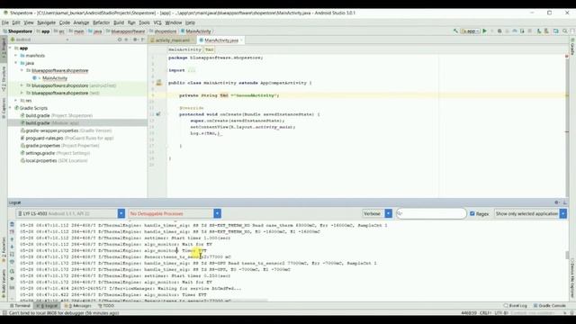
Task: Collapse the java folder node
Action: tap(16, 63)
